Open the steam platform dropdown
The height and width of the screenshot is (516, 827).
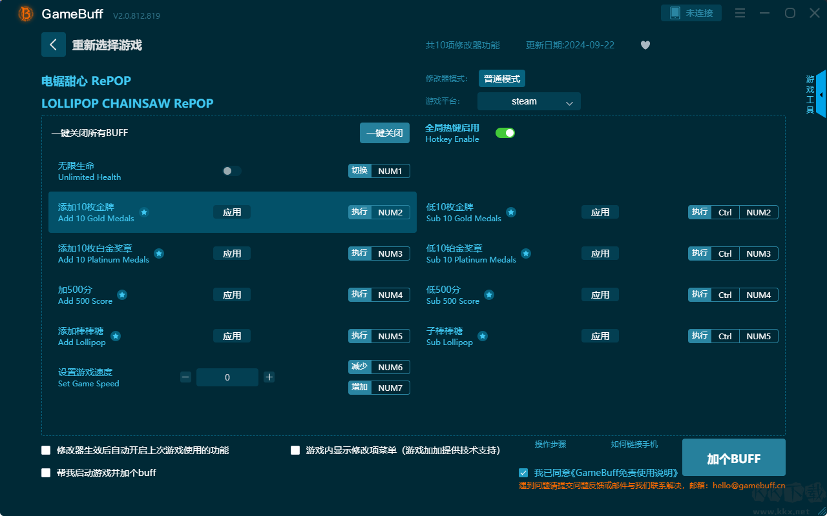click(x=529, y=101)
